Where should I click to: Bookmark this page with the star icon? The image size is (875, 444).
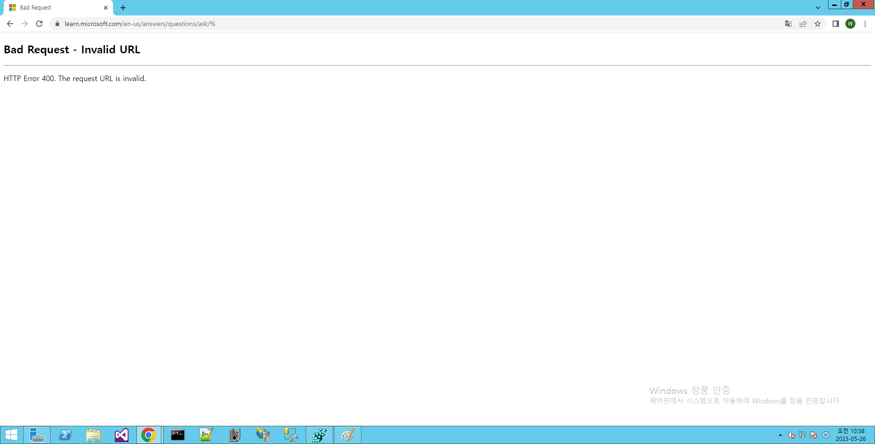pyautogui.click(x=818, y=24)
